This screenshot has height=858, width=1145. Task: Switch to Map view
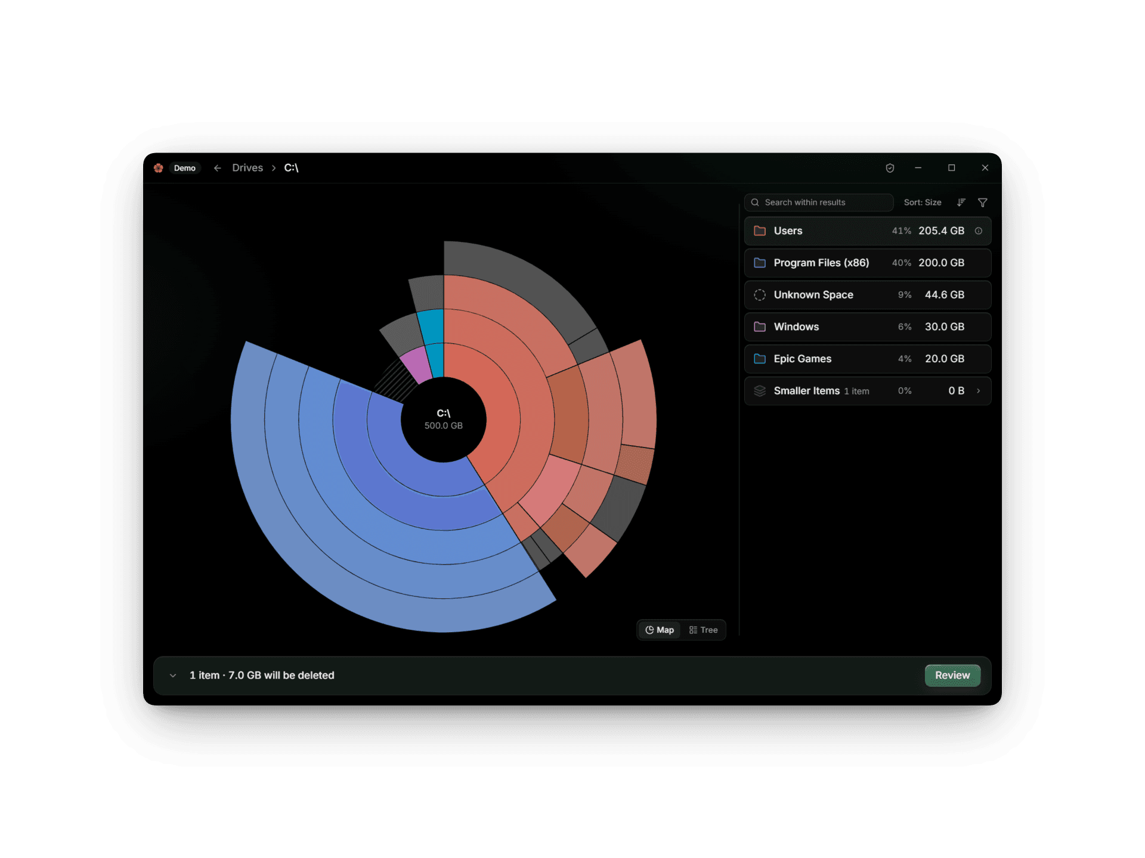pos(660,630)
